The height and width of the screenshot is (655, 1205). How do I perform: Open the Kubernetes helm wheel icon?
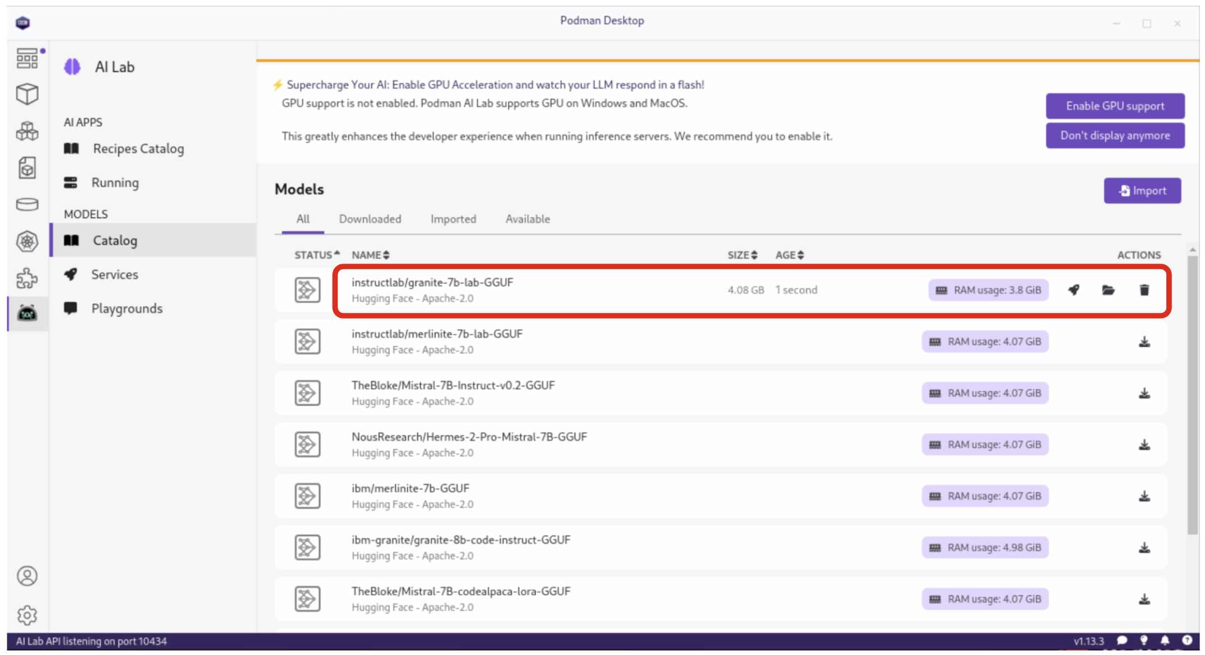click(x=27, y=242)
